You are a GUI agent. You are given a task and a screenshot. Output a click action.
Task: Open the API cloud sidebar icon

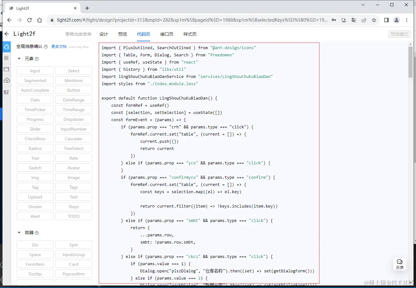(7, 80)
